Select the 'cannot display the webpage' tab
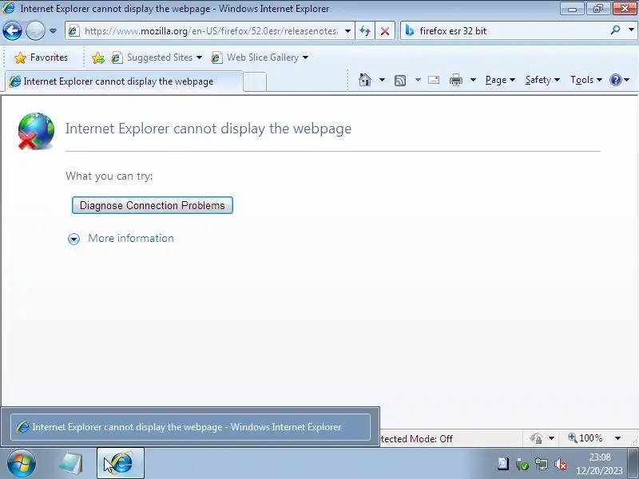639x479 pixels. point(124,81)
